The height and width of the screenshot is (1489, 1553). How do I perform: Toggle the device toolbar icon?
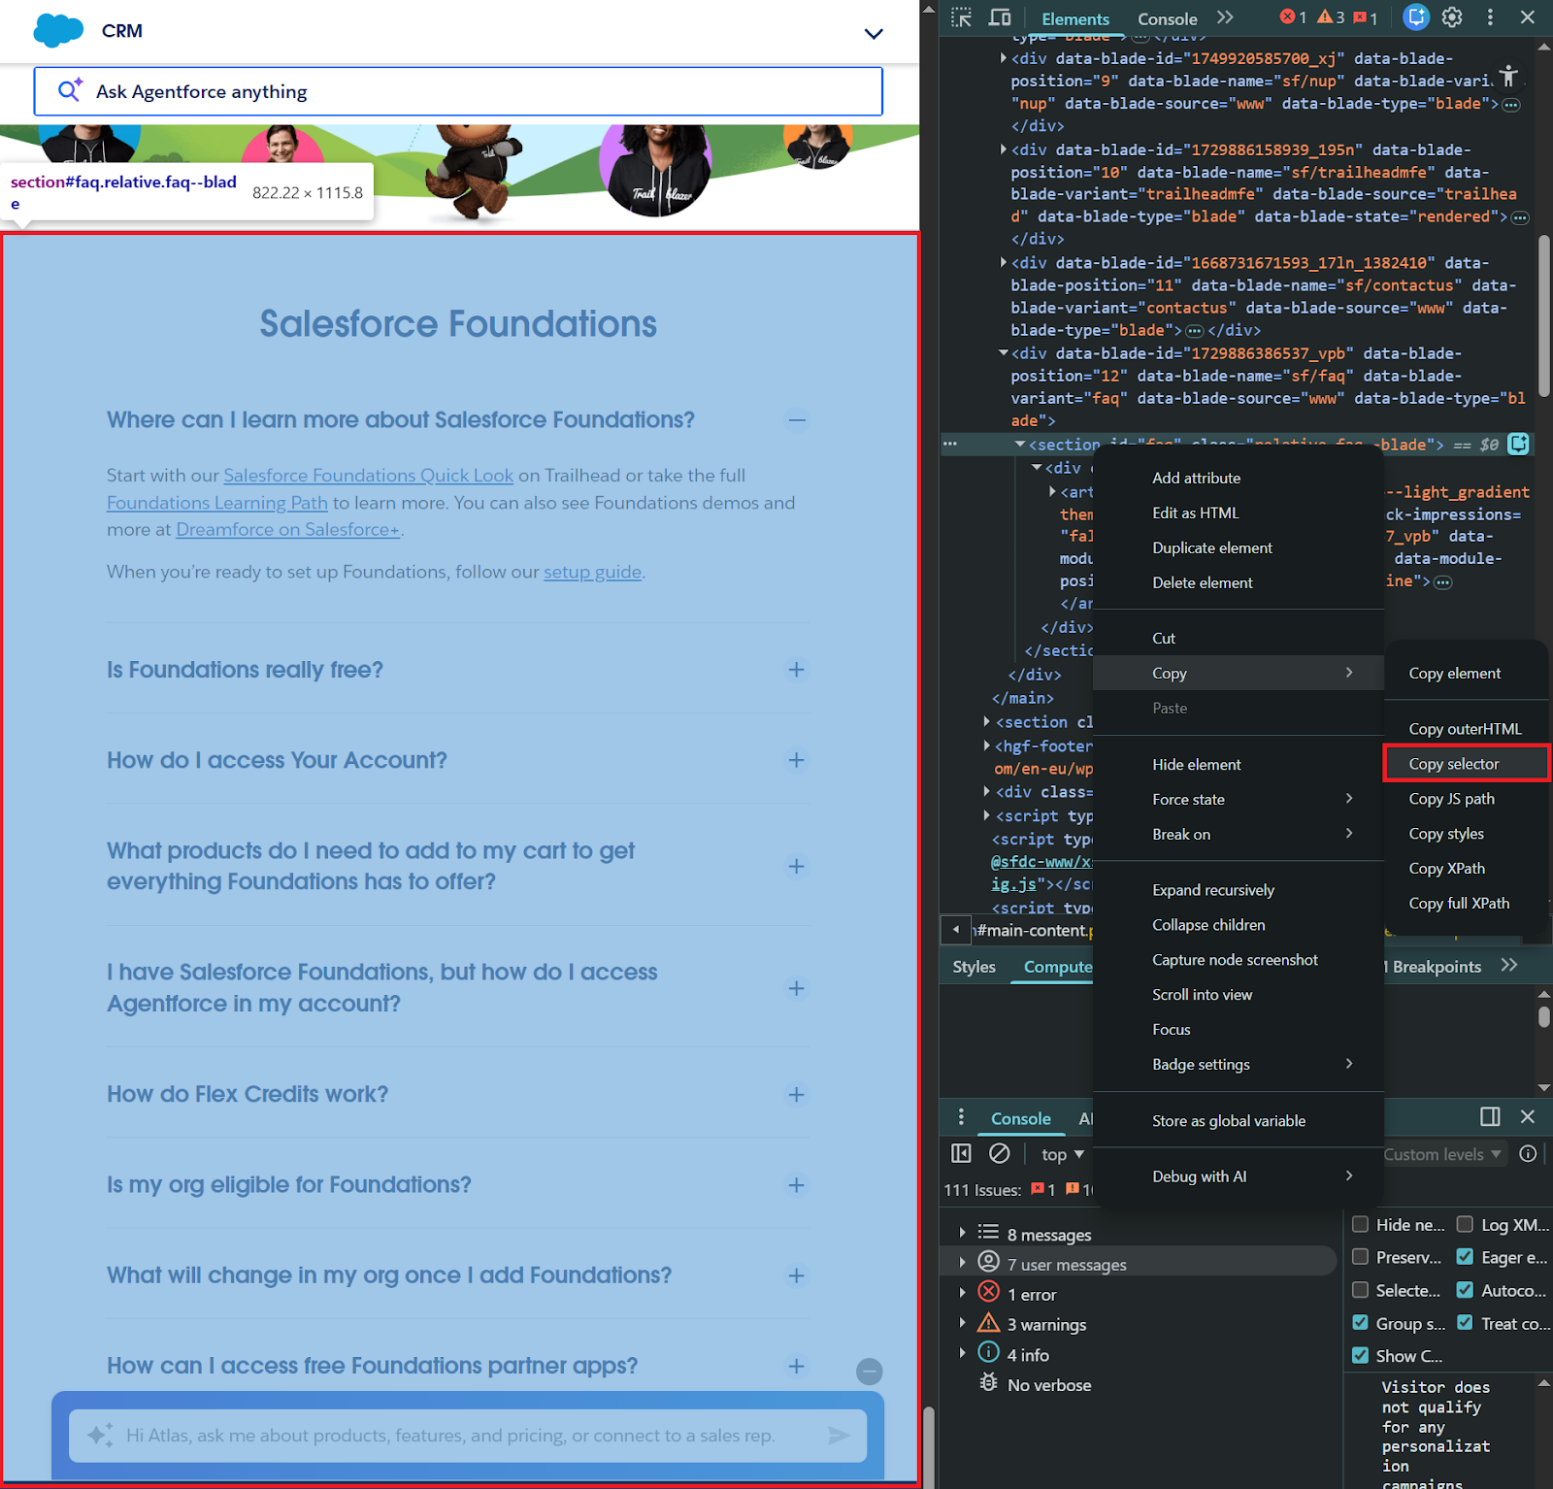coord(1000,17)
